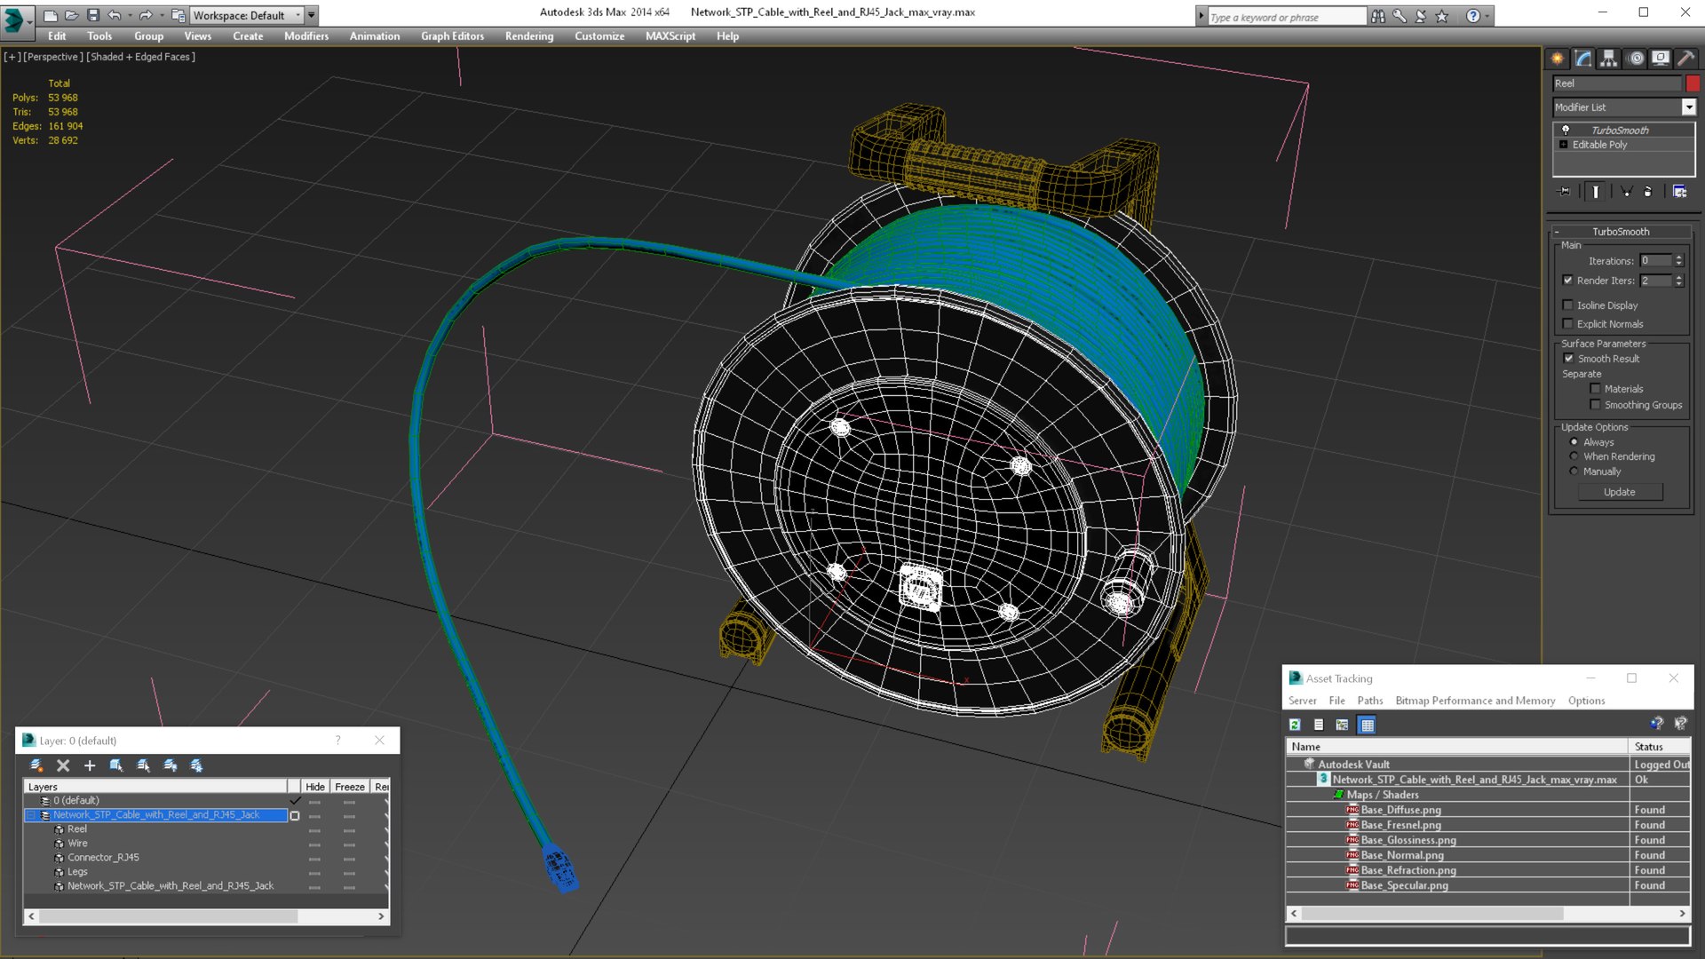The width and height of the screenshot is (1705, 959).
Task: Select the Connector_RJ45 layer item
Action: pyautogui.click(x=103, y=858)
